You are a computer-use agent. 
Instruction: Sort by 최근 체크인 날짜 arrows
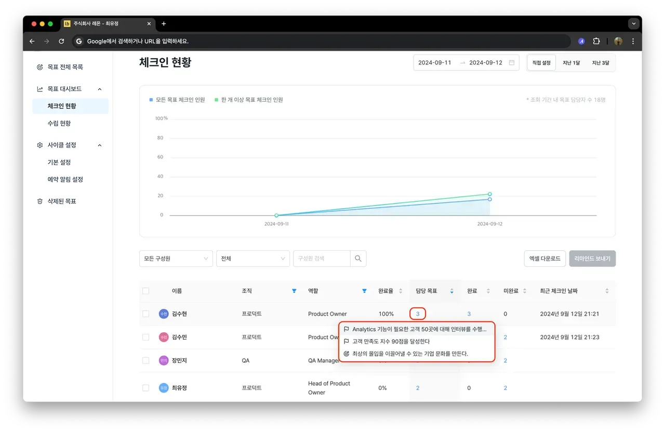pos(607,291)
